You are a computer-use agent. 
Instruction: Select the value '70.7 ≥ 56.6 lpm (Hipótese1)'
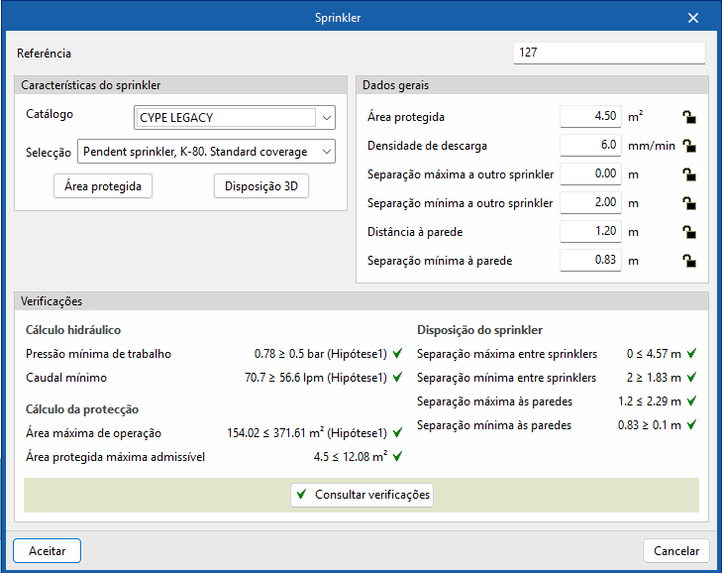click(315, 378)
